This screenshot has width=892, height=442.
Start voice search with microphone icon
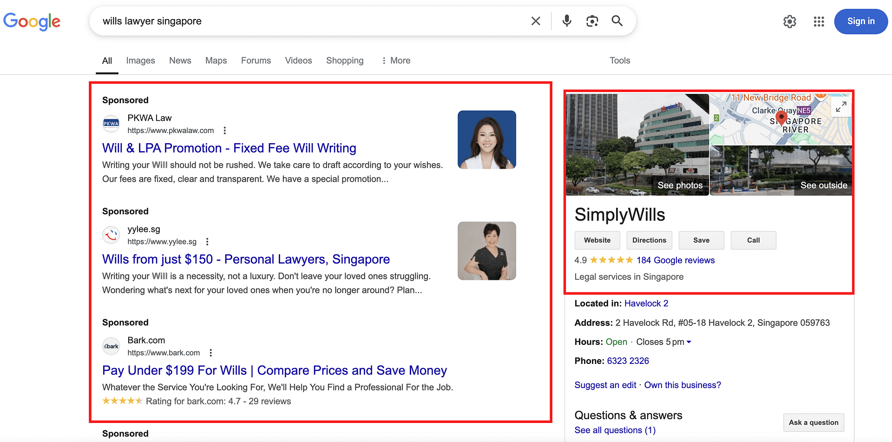click(567, 21)
